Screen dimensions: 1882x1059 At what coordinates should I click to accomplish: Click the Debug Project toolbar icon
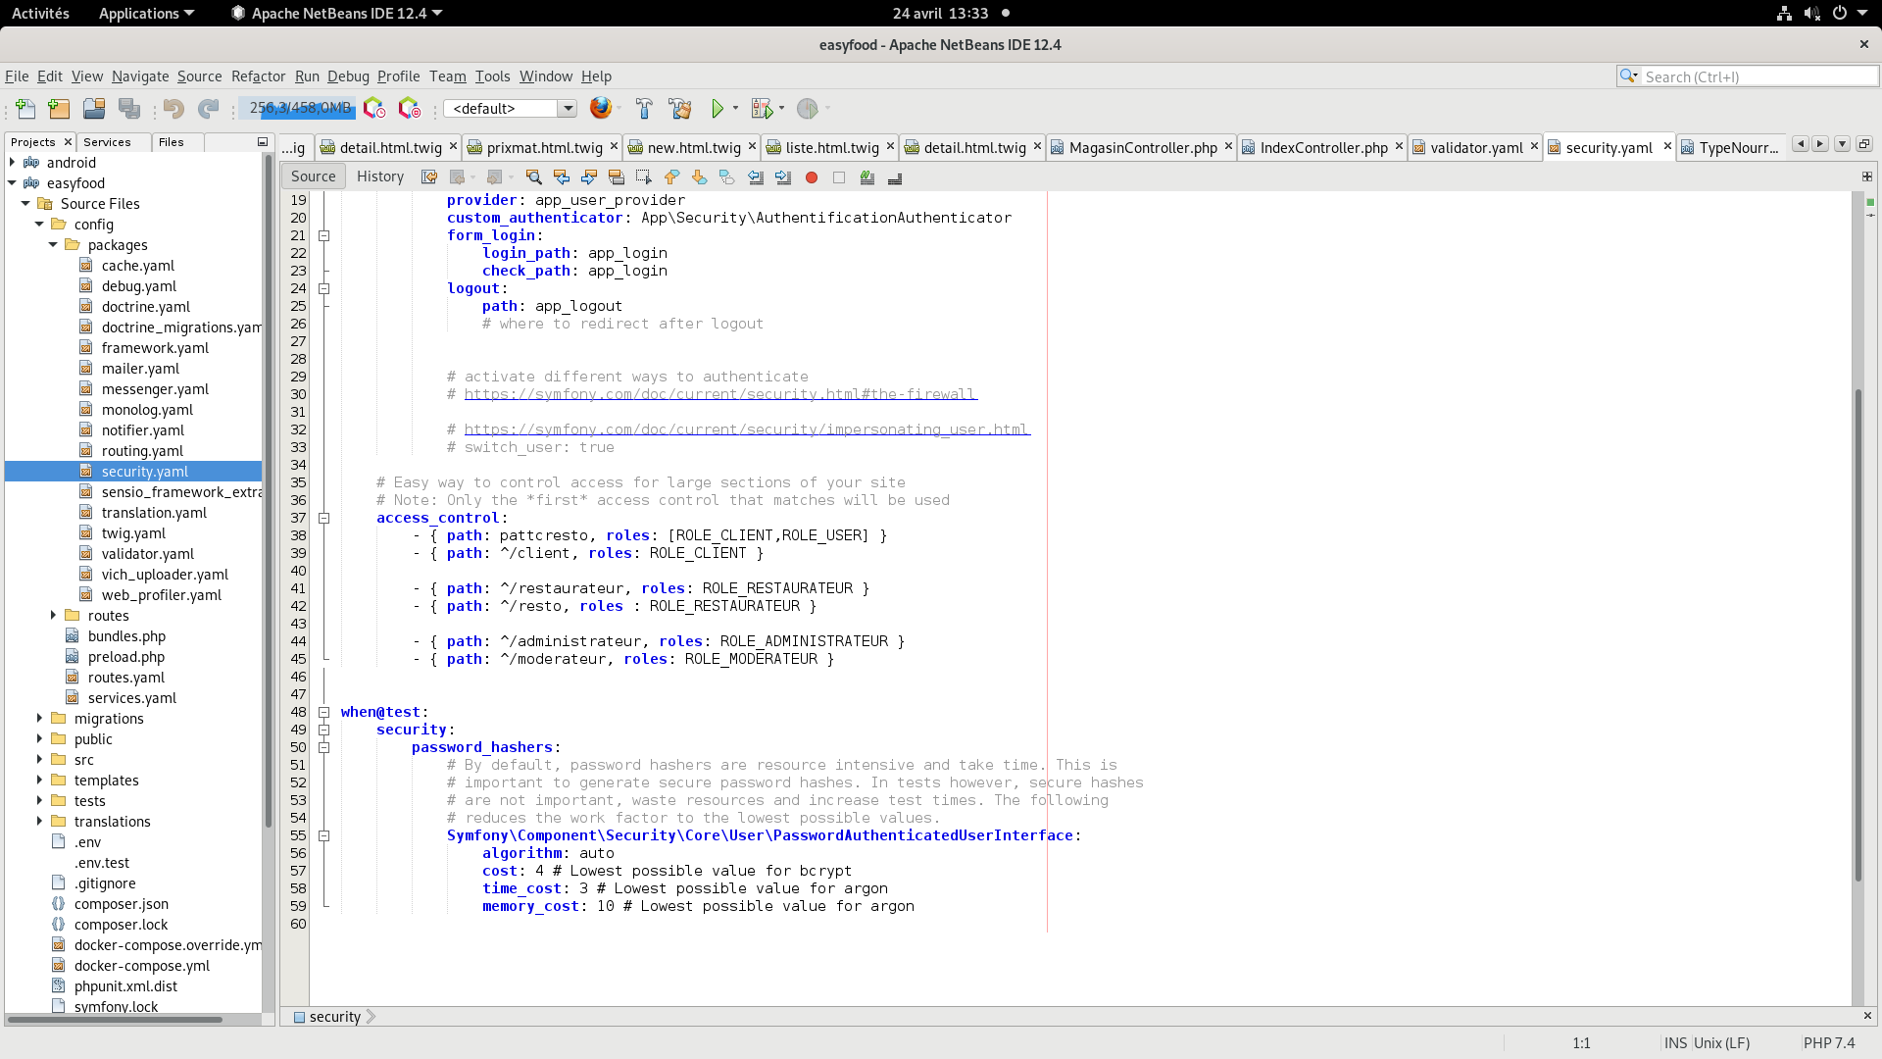click(x=762, y=109)
